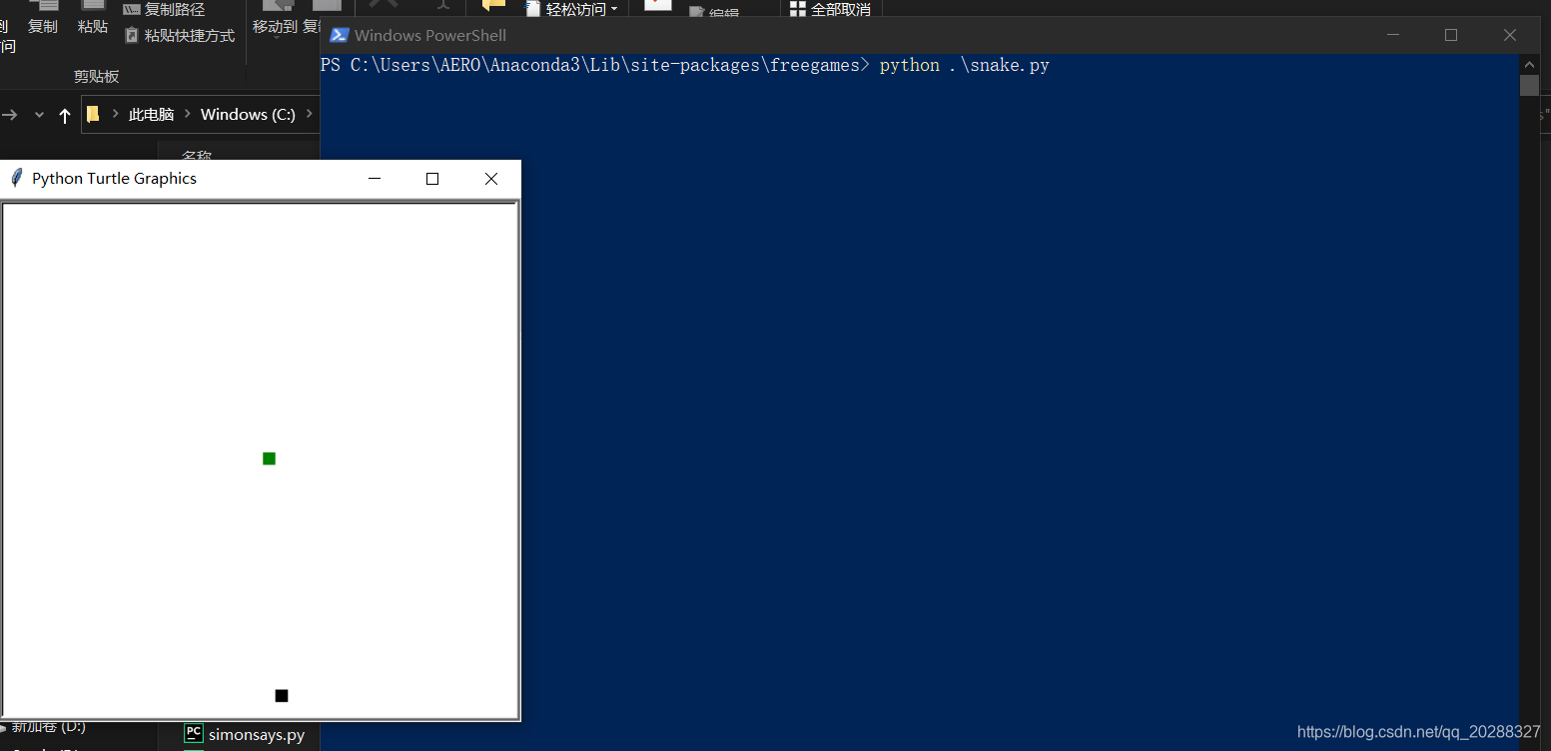Click the PowerShell vertical scrollbar thumb
The width and height of the screenshot is (1551, 751).
click(1529, 85)
